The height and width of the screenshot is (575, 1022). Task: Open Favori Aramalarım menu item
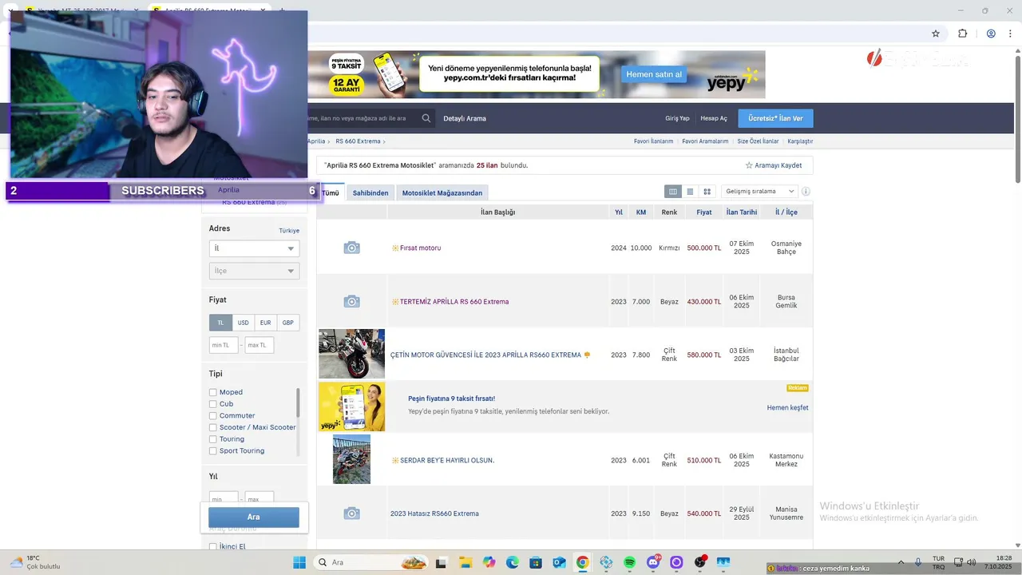point(705,141)
